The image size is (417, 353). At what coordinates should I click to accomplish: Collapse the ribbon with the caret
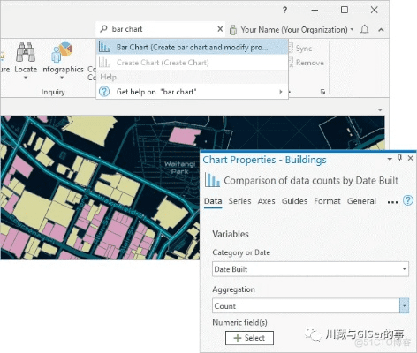click(x=381, y=30)
